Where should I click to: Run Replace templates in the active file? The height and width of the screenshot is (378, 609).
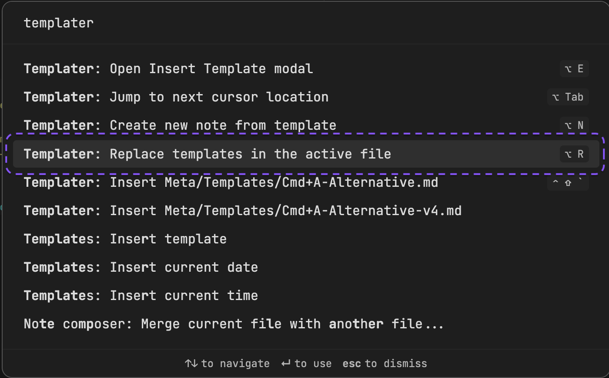click(x=207, y=154)
